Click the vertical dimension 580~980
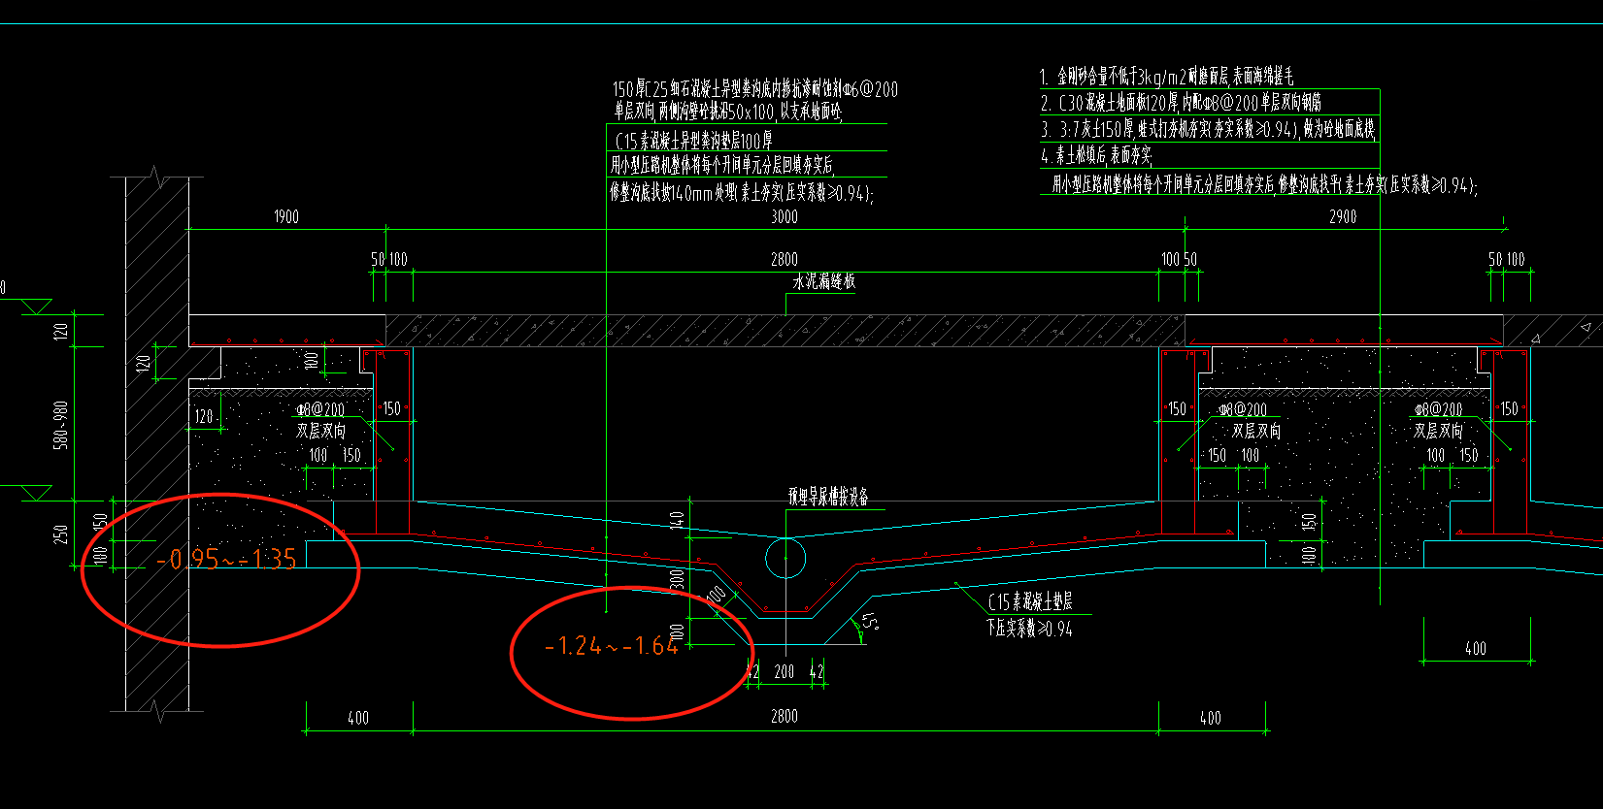This screenshot has width=1603, height=809. (61, 425)
